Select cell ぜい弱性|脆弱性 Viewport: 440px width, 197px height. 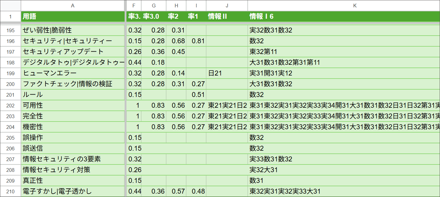pyautogui.click(x=73, y=30)
